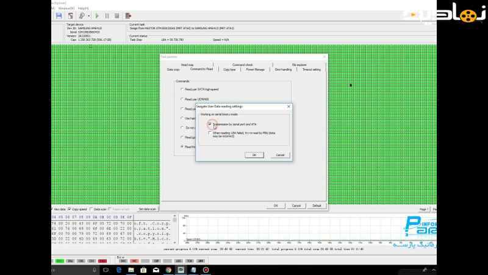Viewport: 488px width, 275px height.
Task: Click OK in the Task params dialog
Action: tap(276, 205)
